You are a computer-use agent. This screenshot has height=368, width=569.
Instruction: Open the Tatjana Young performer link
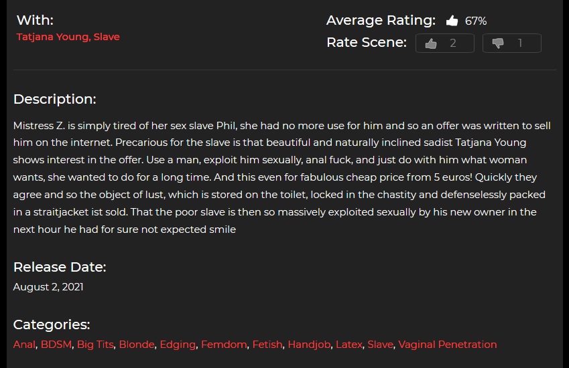53,37
